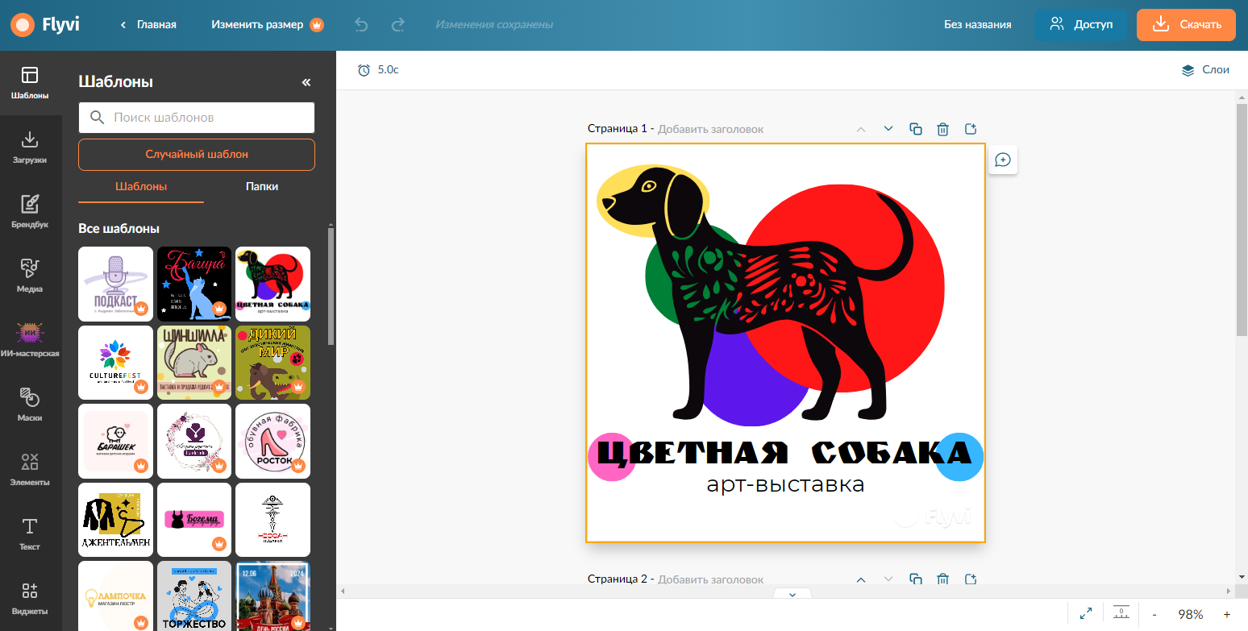This screenshot has width=1248, height=631.
Task: Move Страница 1 up
Action: (x=861, y=129)
